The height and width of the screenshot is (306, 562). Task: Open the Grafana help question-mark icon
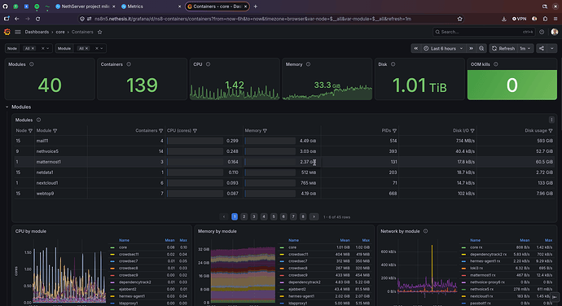tap(542, 32)
